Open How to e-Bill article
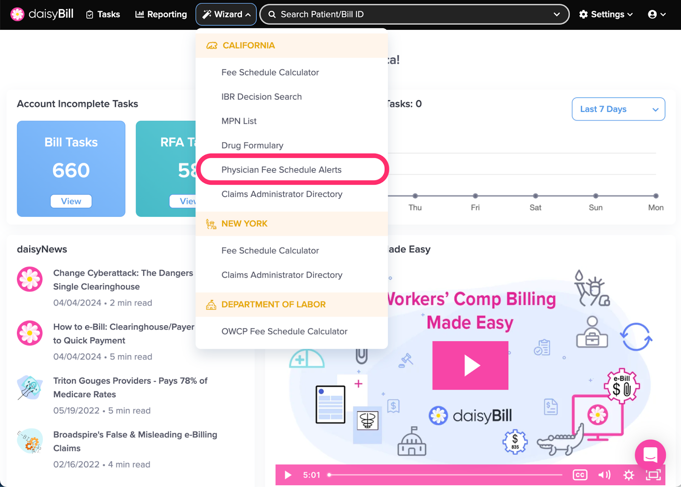This screenshot has width=681, height=487. pos(123,333)
